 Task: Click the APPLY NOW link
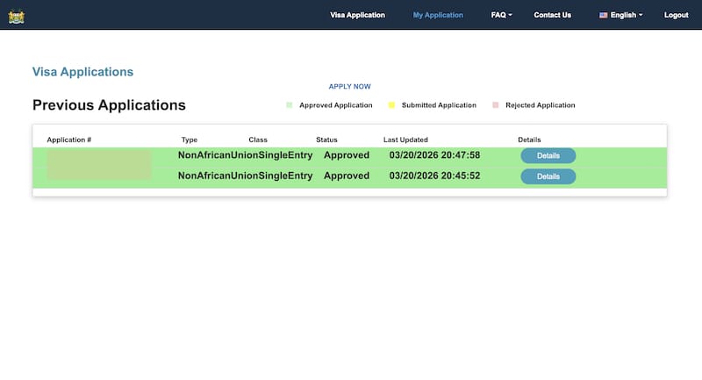tap(349, 86)
